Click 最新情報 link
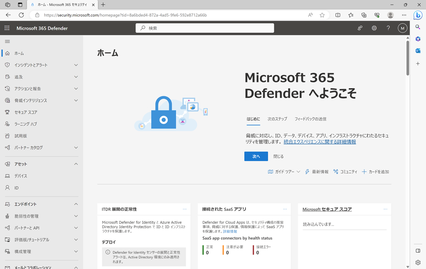 tap(317, 172)
